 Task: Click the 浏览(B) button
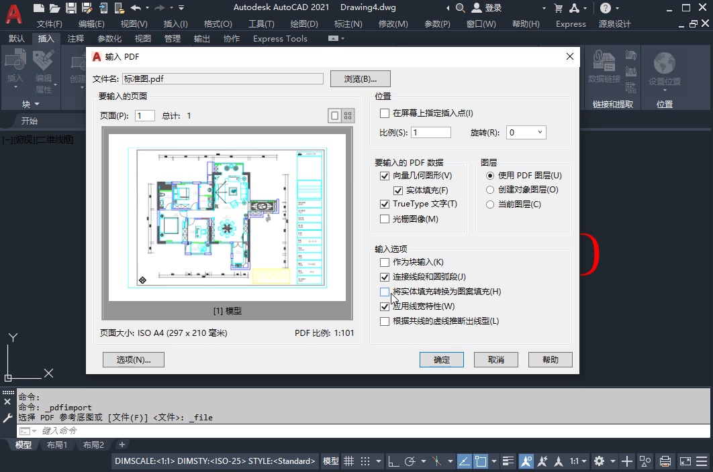360,78
